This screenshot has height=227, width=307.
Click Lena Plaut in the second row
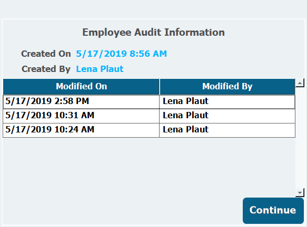185,115
